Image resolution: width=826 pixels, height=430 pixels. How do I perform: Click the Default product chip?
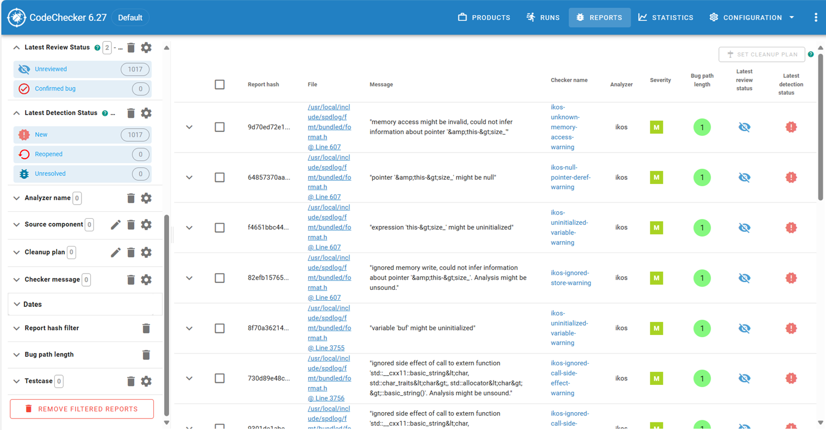(x=130, y=17)
